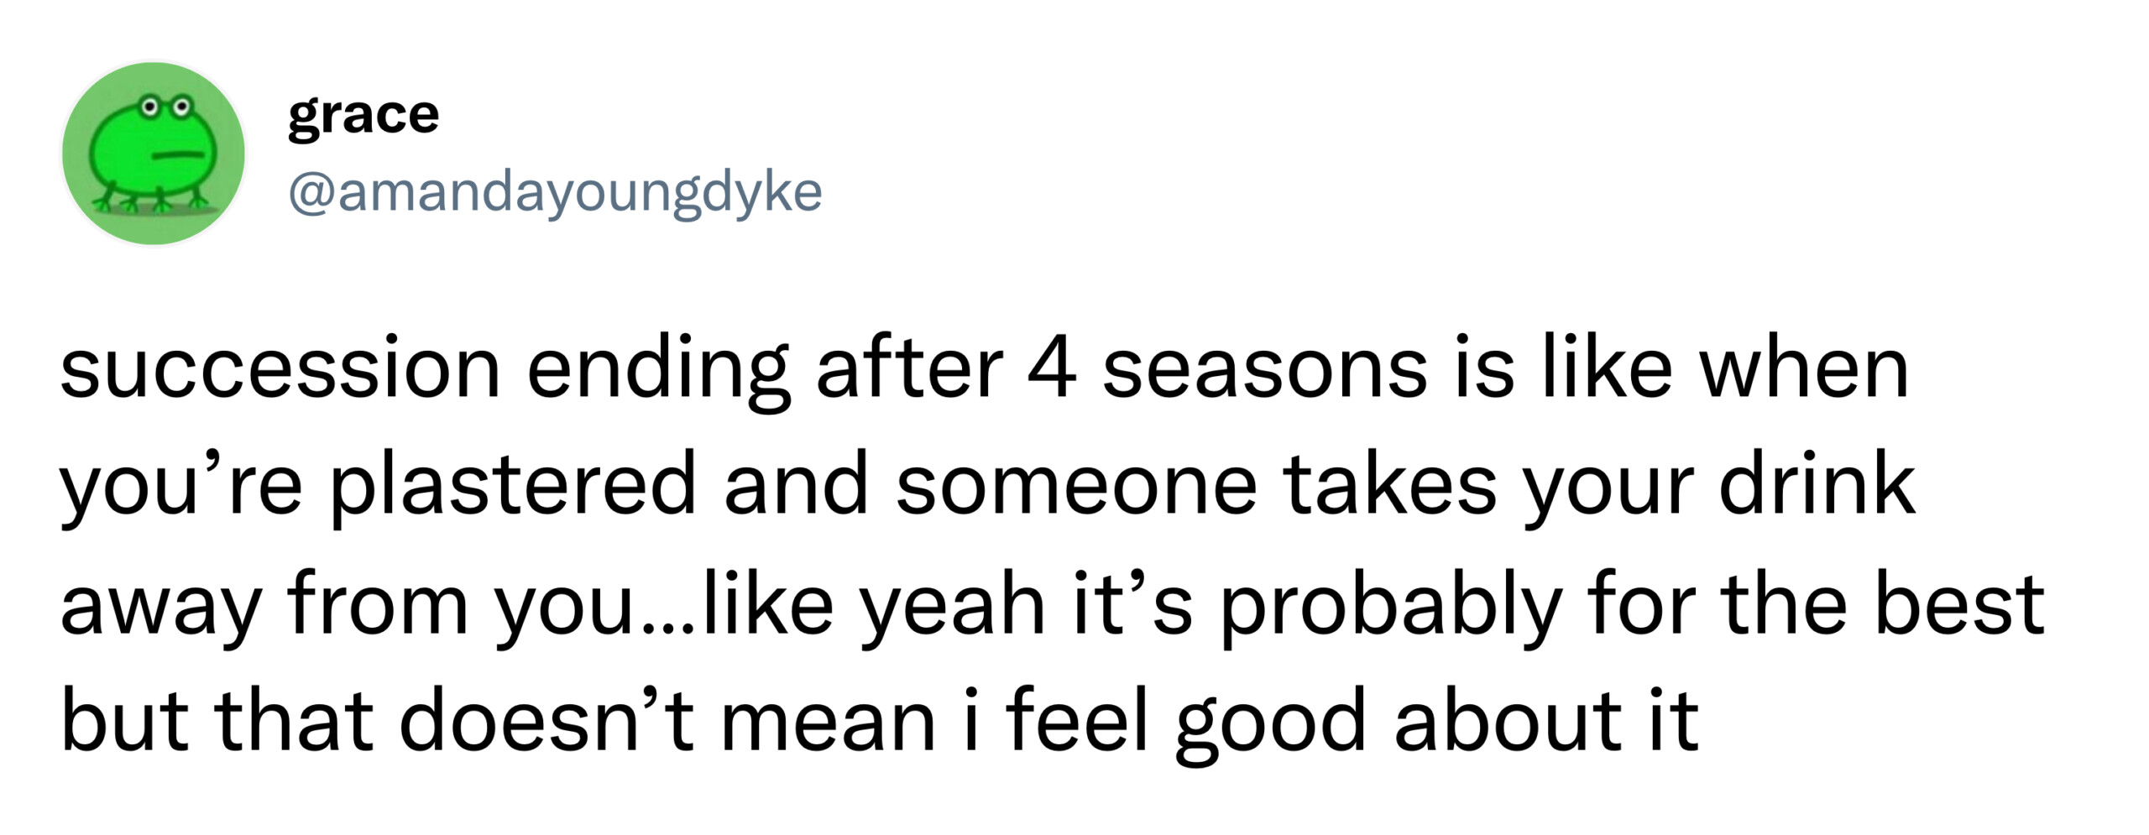This screenshot has height=835, width=2149.
Task: Open the green frog profile avatar
Action: coord(154,154)
